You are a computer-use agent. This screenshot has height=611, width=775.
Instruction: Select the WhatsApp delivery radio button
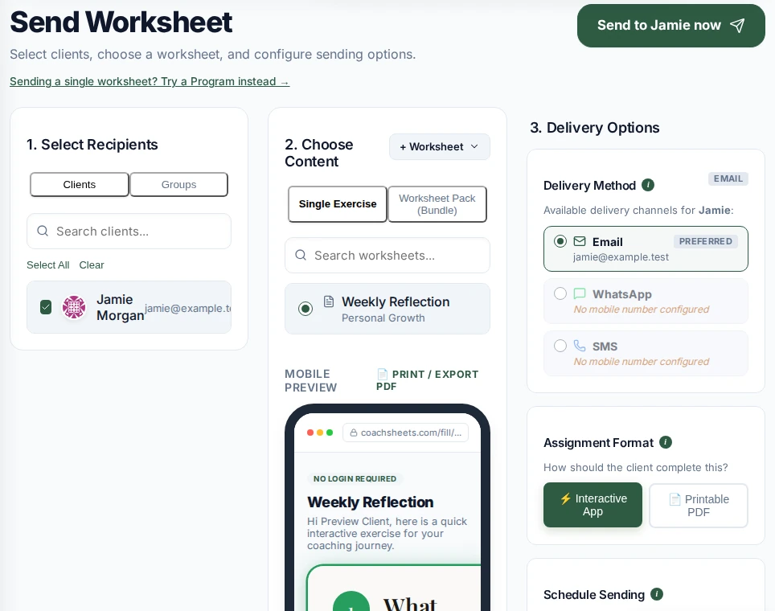coord(560,293)
